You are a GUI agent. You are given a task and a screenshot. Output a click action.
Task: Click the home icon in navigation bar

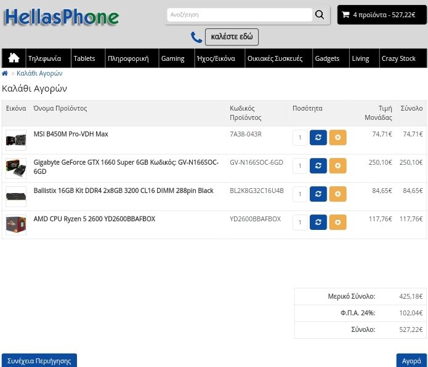pyautogui.click(x=14, y=58)
